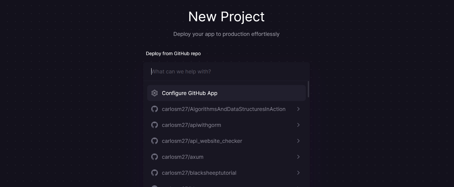Click GitHub icon next to AlgorithmsAndDataStructuresInAction repo
Screen dimensions: 454x187
[x=155, y=109]
